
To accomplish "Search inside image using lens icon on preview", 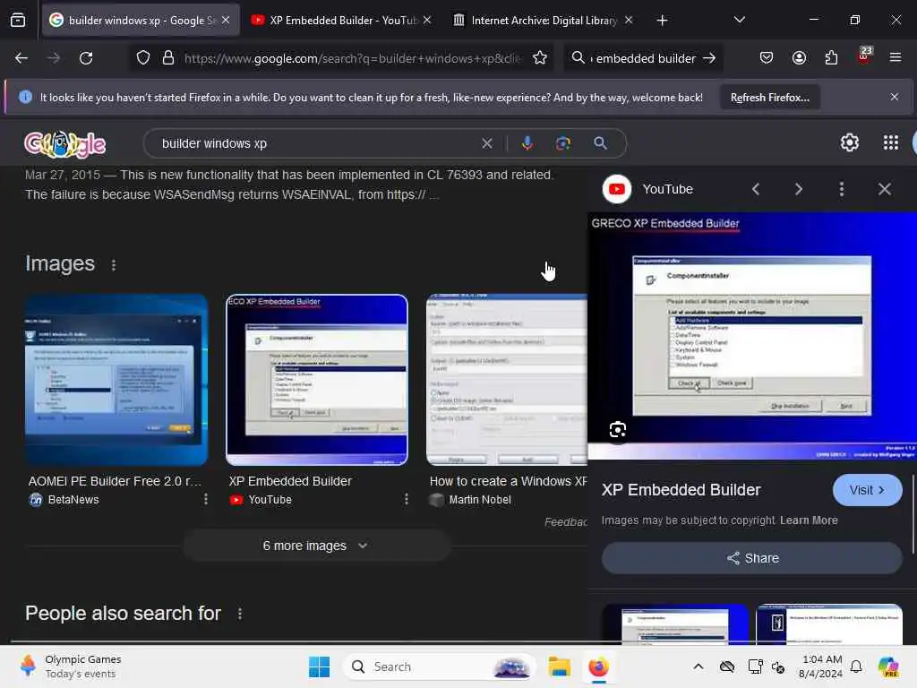I will pyautogui.click(x=618, y=430).
